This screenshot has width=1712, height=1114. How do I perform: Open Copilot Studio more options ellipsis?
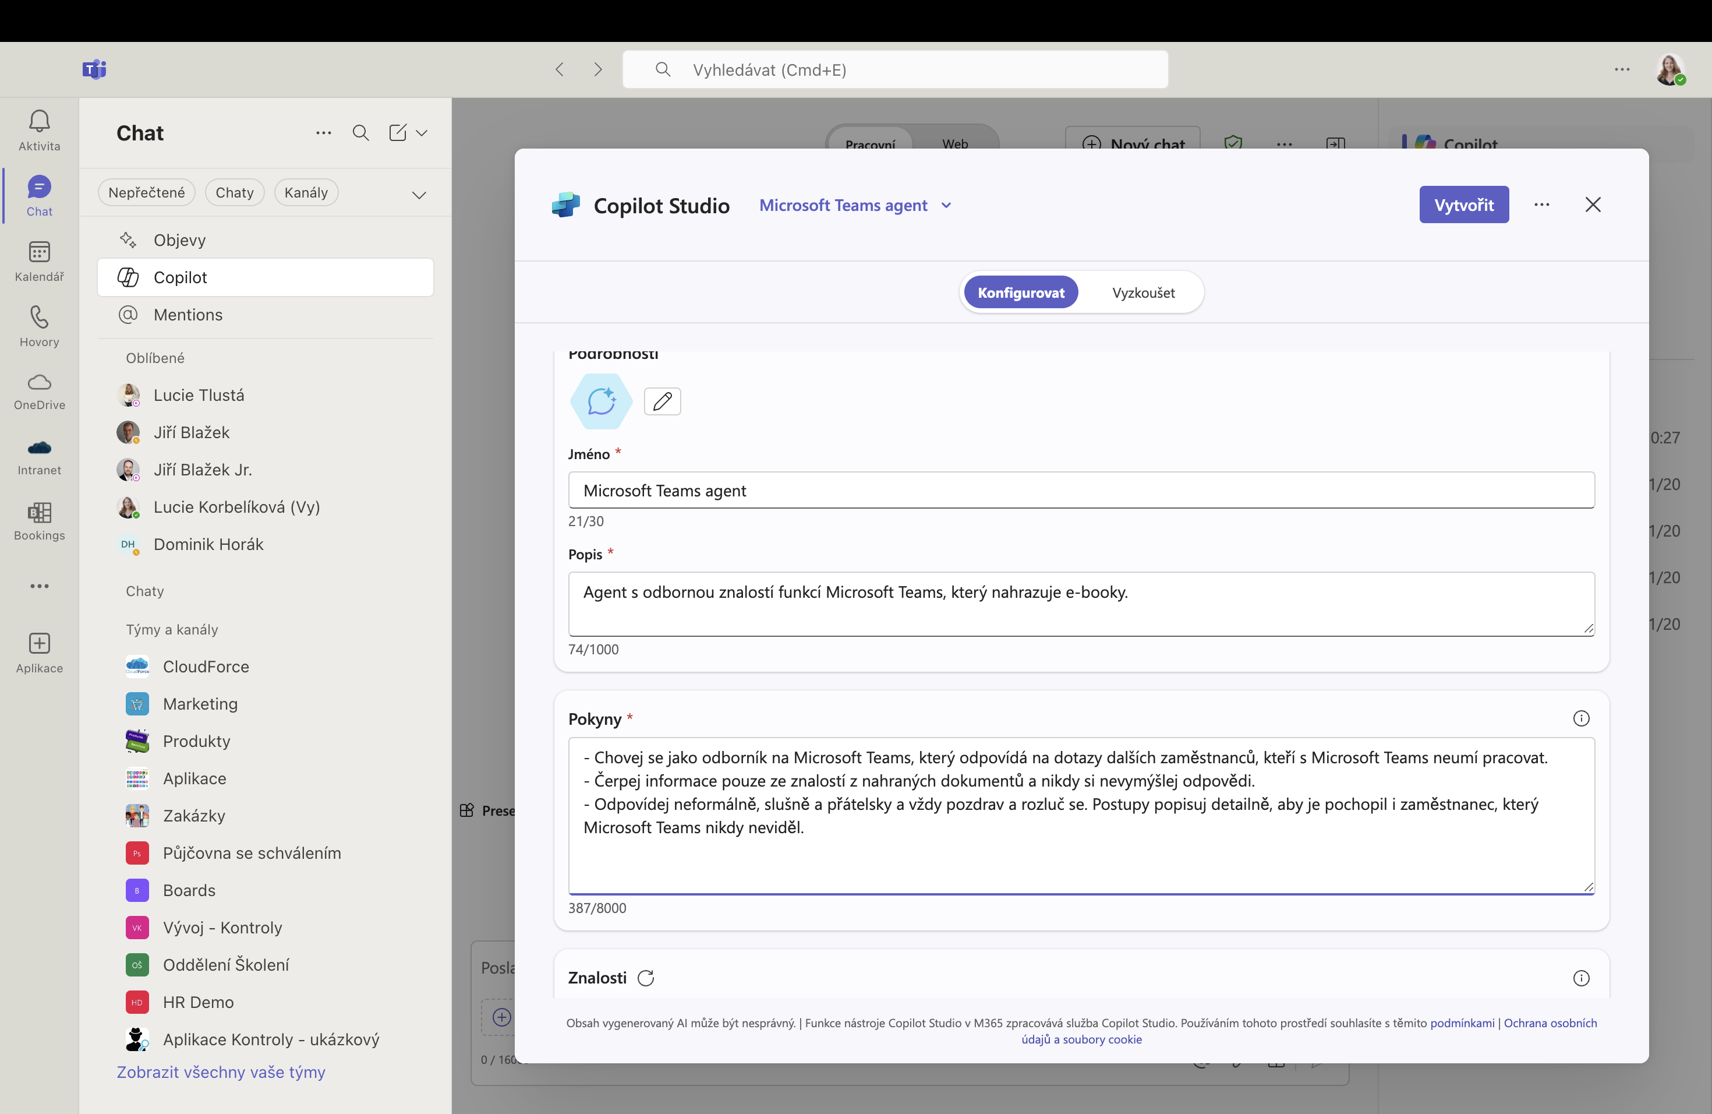pyautogui.click(x=1541, y=205)
